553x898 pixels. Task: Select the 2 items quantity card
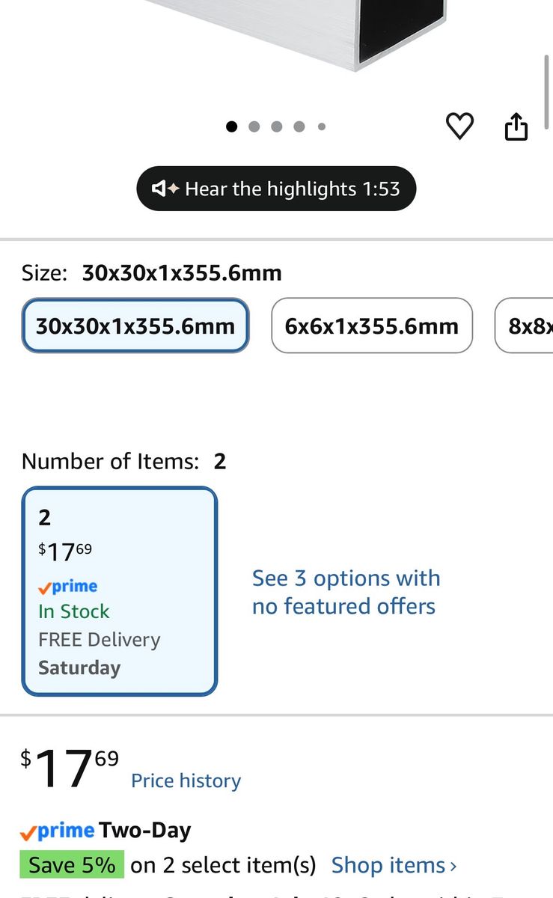(x=120, y=591)
